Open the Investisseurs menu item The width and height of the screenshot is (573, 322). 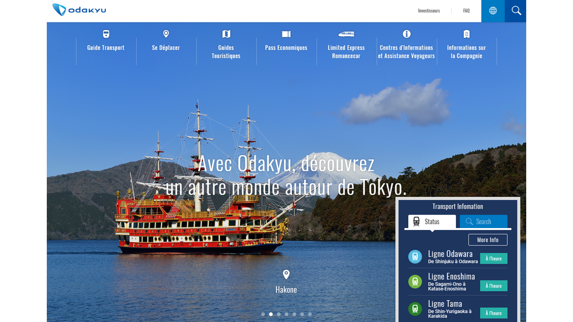[x=429, y=10]
